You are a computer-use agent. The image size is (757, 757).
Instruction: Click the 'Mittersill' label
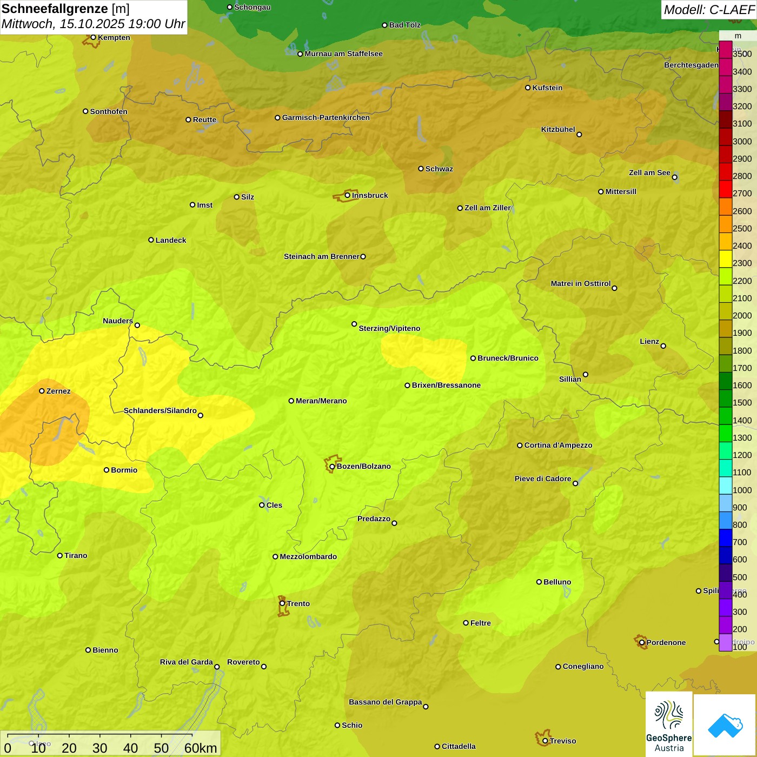621,191
